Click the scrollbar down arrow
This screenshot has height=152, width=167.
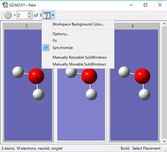[164, 142]
